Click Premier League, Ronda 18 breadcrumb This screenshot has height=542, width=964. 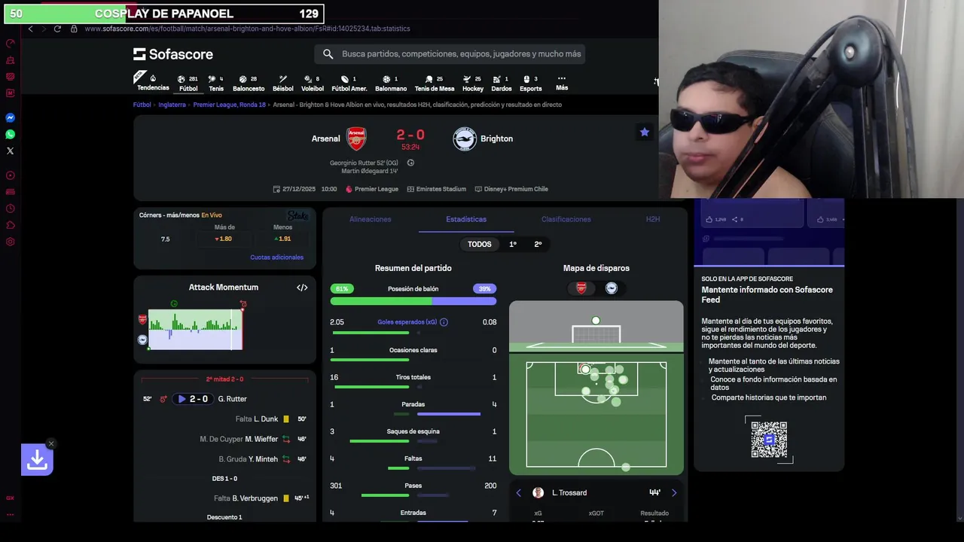pos(230,105)
